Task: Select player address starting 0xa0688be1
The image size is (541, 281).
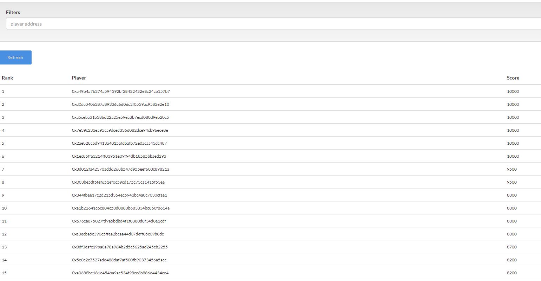Action: 120,273
